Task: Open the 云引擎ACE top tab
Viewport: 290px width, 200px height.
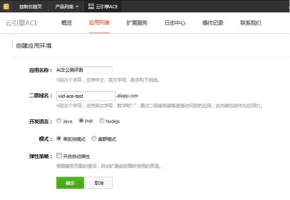Action: click(103, 7)
